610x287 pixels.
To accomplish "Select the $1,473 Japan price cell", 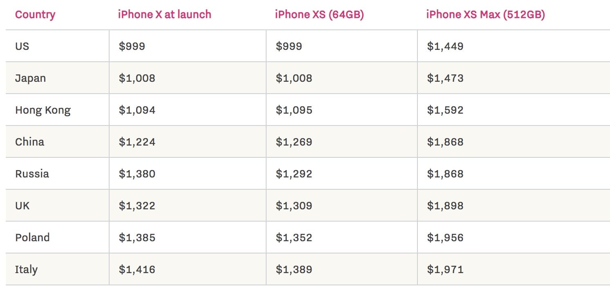I will [x=445, y=78].
